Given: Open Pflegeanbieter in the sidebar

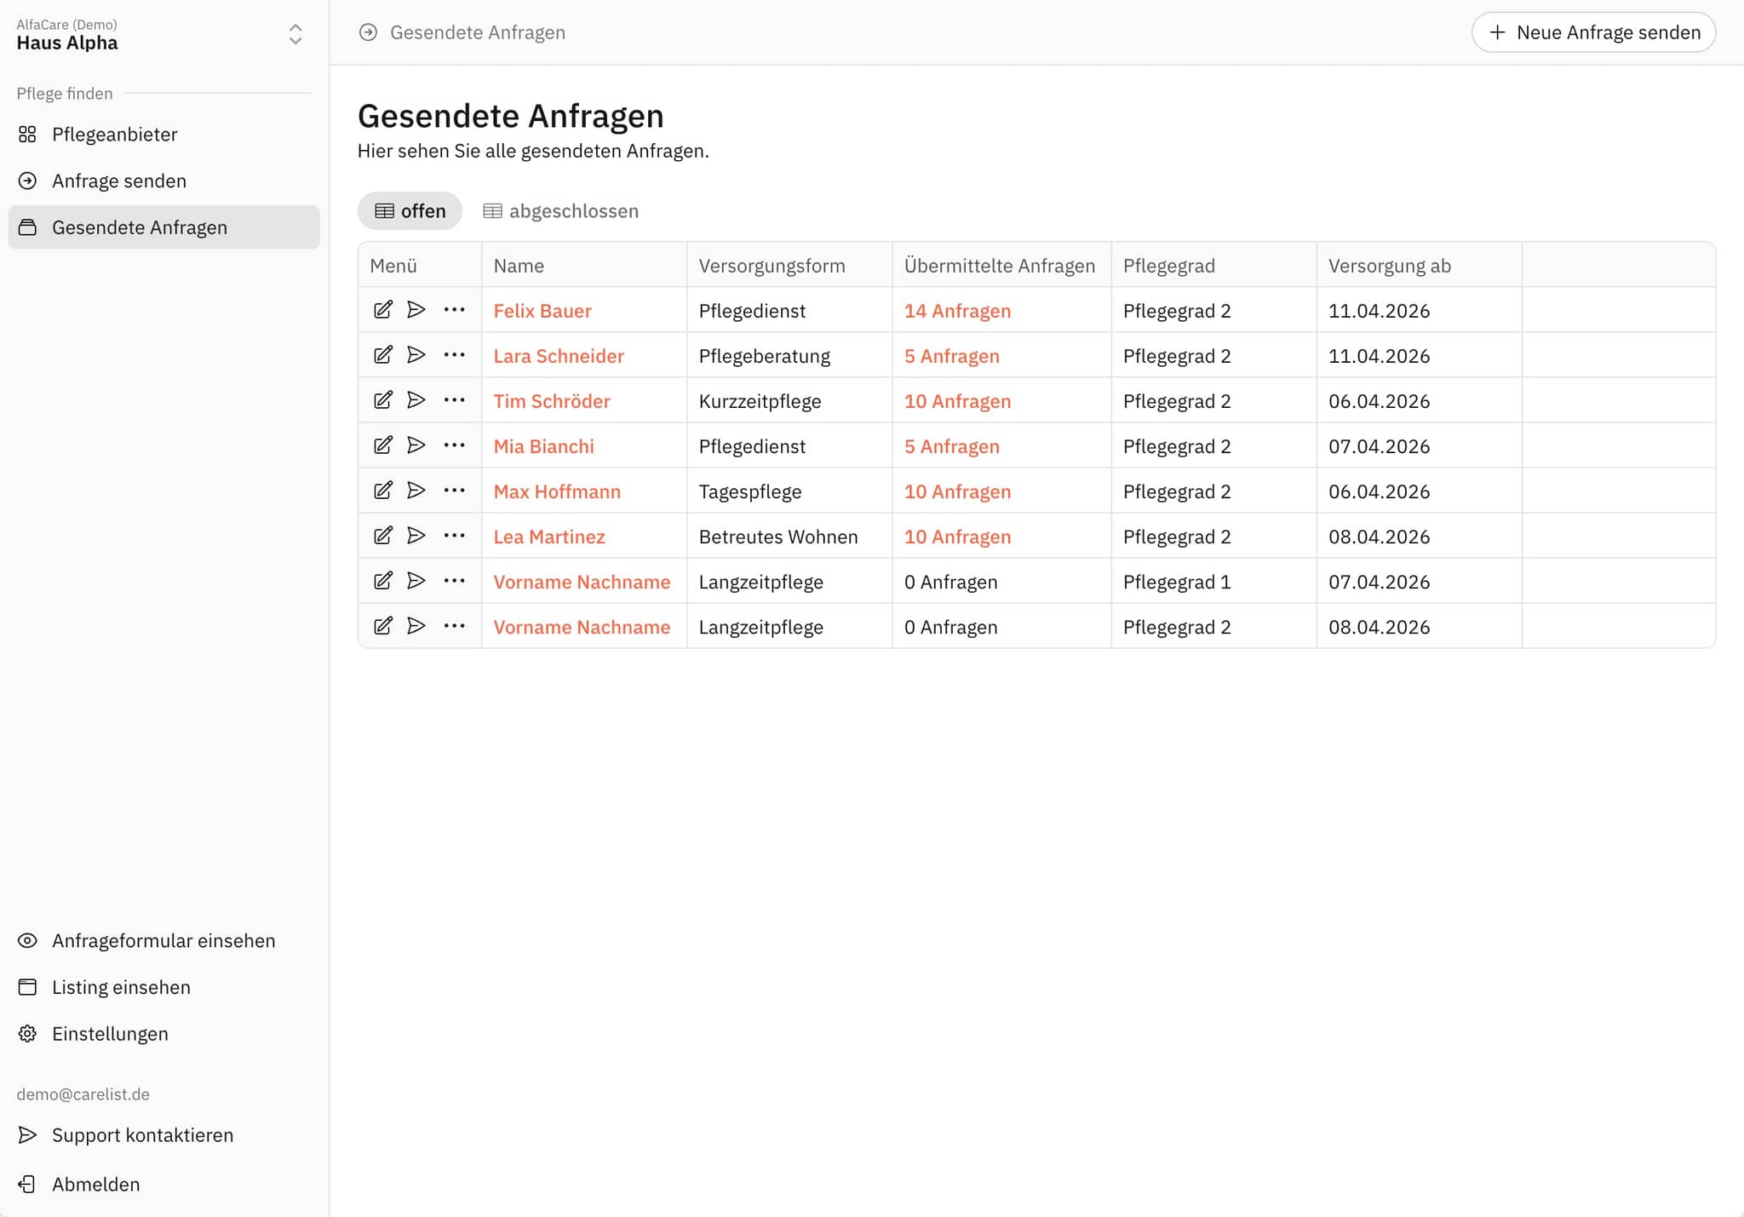Looking at the screenshot, I should (x=114, y=135).
